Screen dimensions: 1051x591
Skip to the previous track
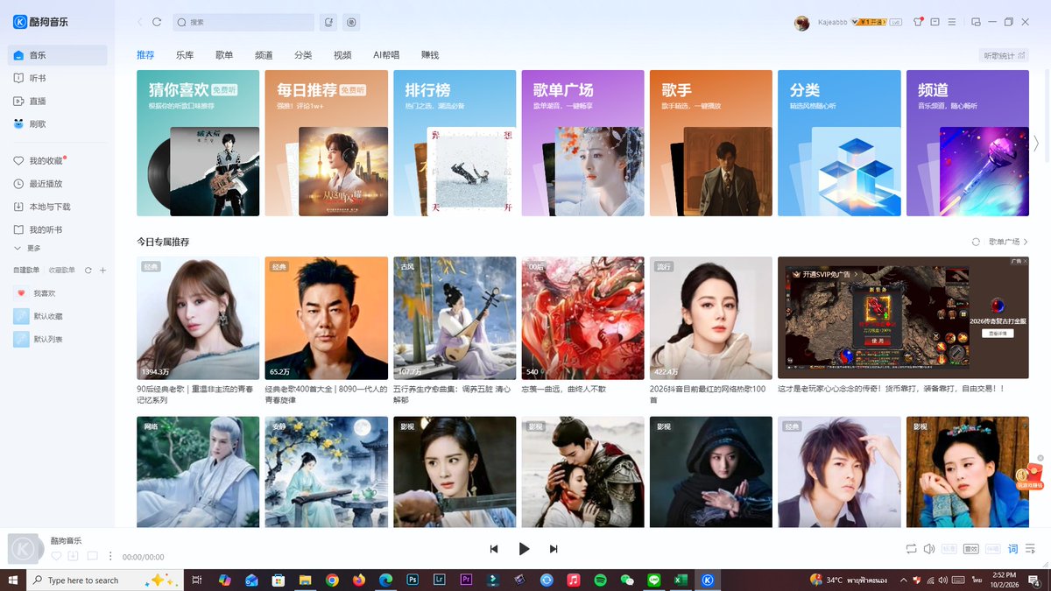pos(494,549)
